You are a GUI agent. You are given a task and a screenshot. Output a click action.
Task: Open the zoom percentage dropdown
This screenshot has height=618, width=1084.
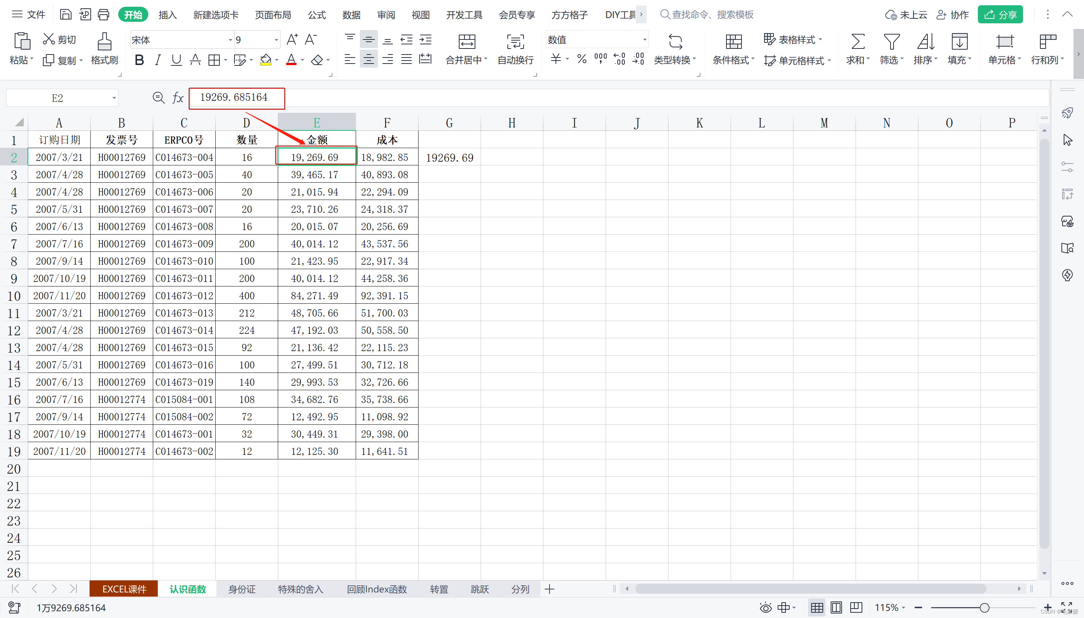[890, 607]
